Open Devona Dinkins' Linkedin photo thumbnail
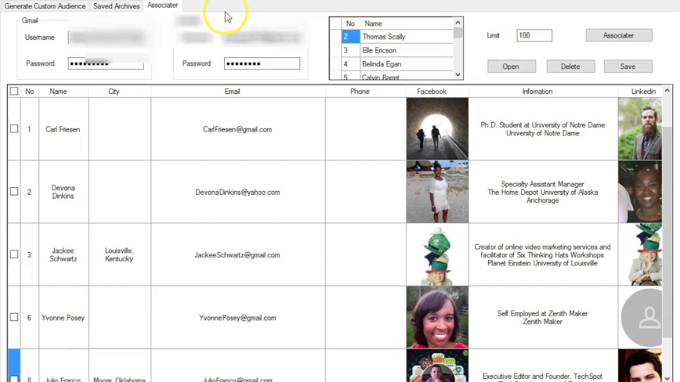Image resolution: width=680 pixels, height=382 pixels. tap(640, 192)
